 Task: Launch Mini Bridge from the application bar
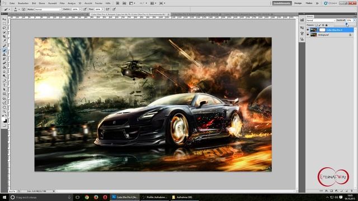[124, 3]
